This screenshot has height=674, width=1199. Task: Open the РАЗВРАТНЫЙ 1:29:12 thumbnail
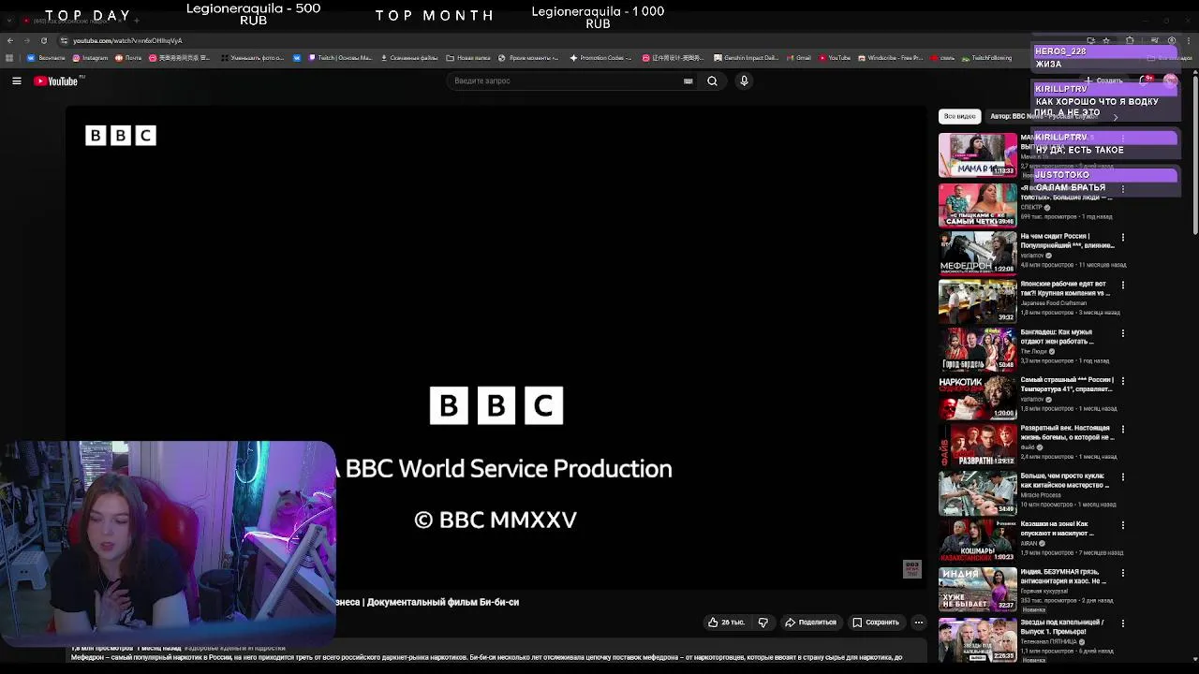pos(977,444)
